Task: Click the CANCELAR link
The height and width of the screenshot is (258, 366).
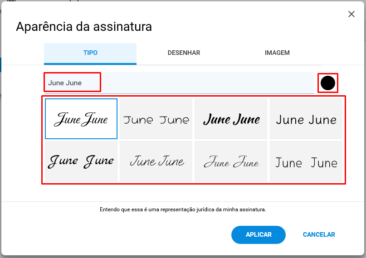Action: coord(319,235)
